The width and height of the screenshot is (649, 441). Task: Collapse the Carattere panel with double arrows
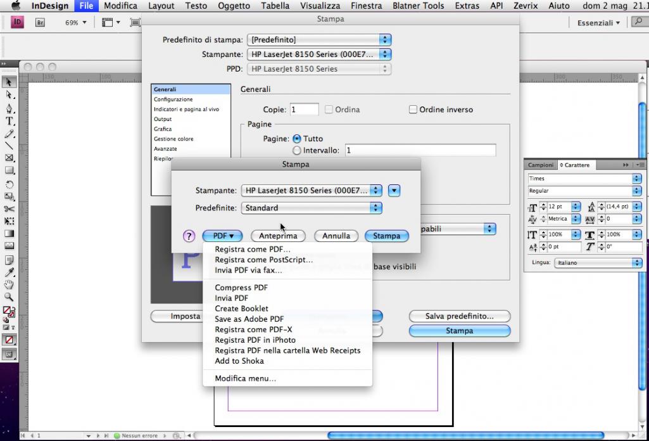point(626,165)
